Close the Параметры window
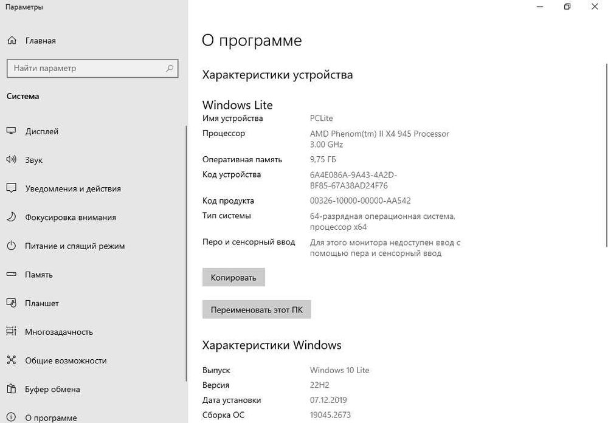The image size is (608, 423). 595,7
